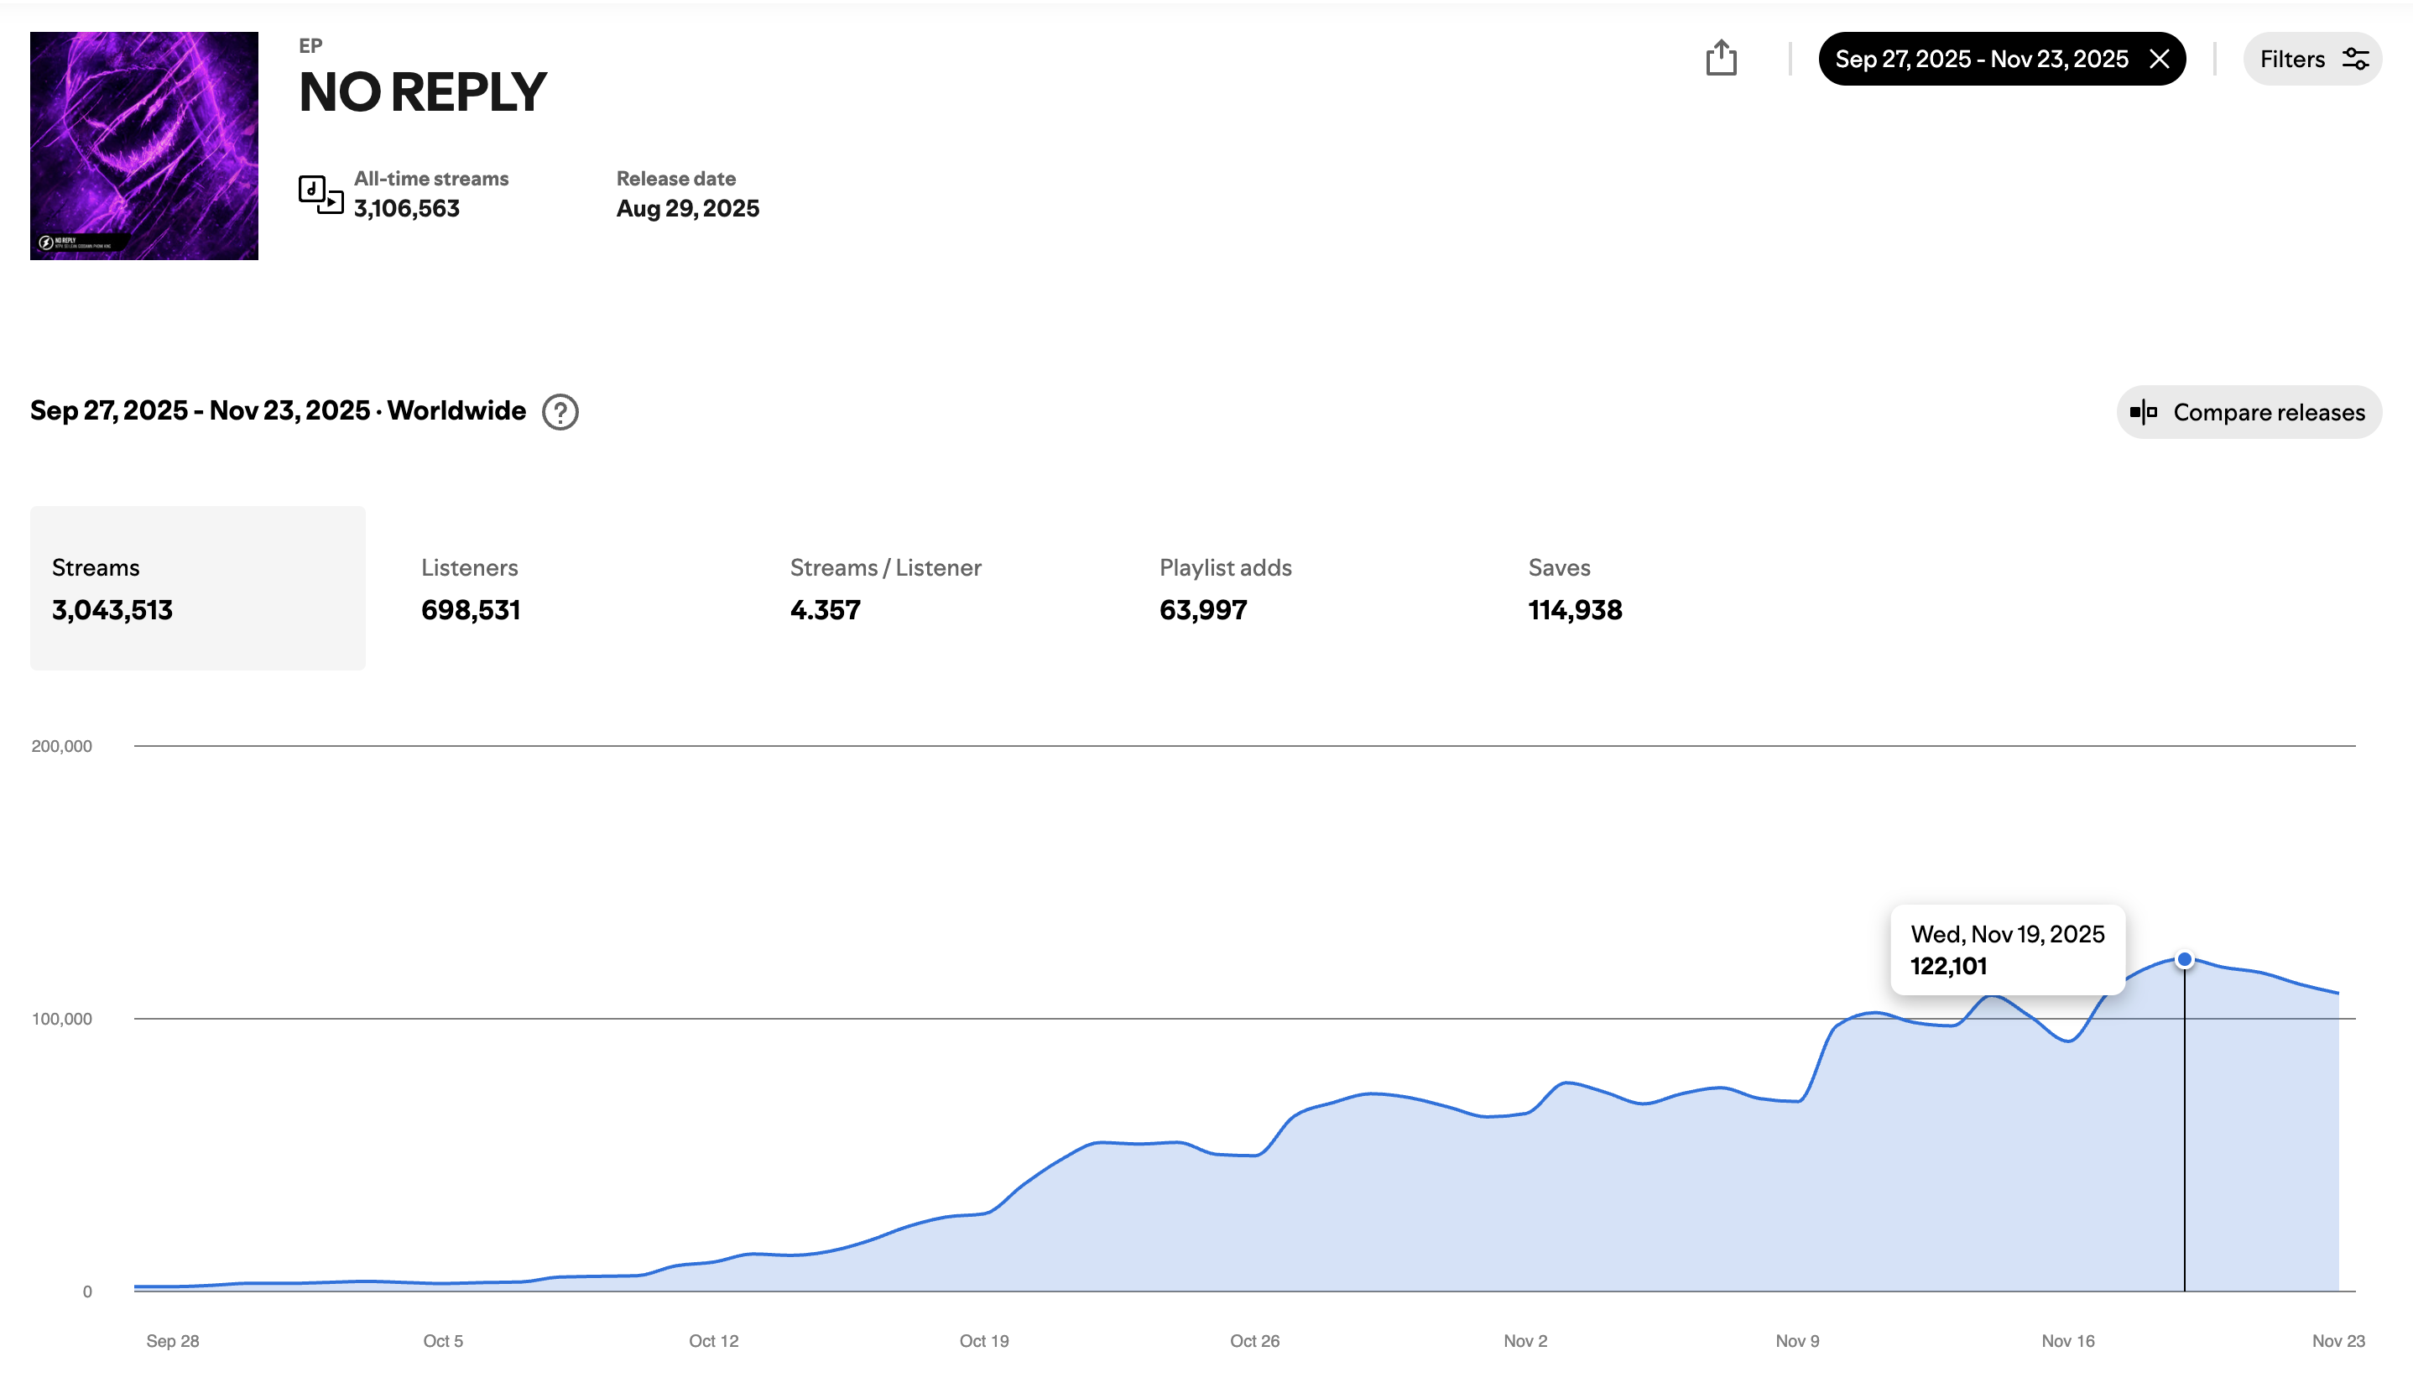Select the Streams metric tab
Image resolution: width=2413 pixels, height=1388 pixels.
198,588
